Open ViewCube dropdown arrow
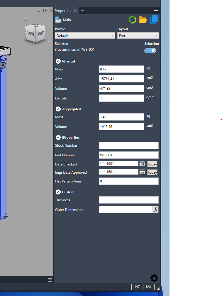Image resolution: width=222 pixels, height=296 pixels. pyautogui.click(x=49, y=41)
